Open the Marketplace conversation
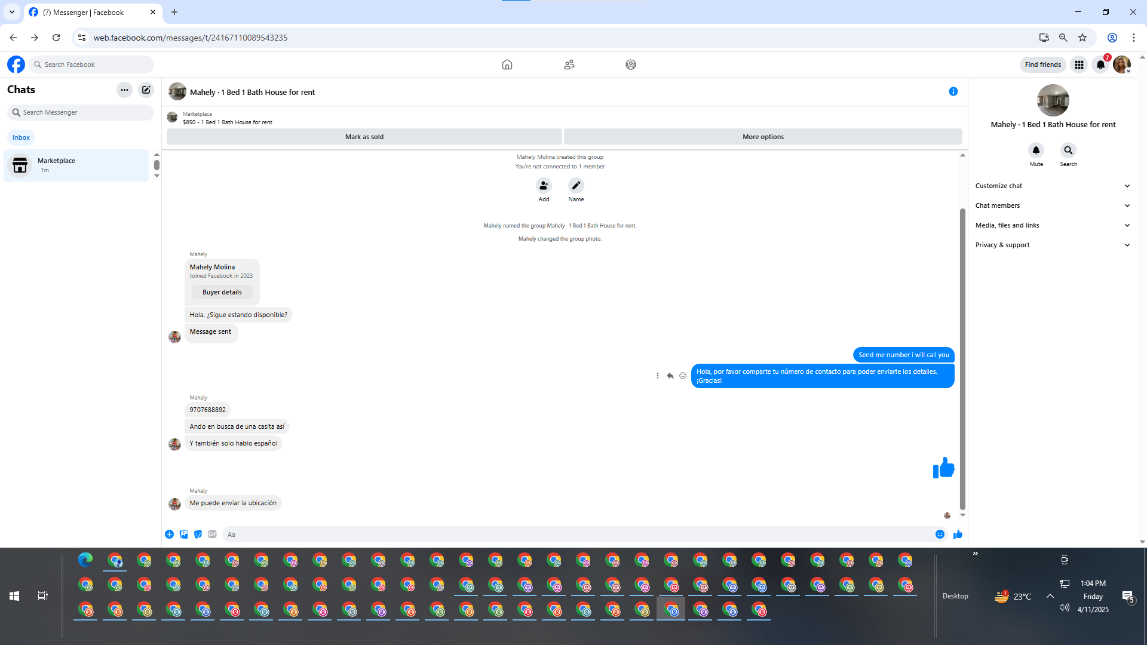Screen dimensions: 1147x645 (76, 165)
